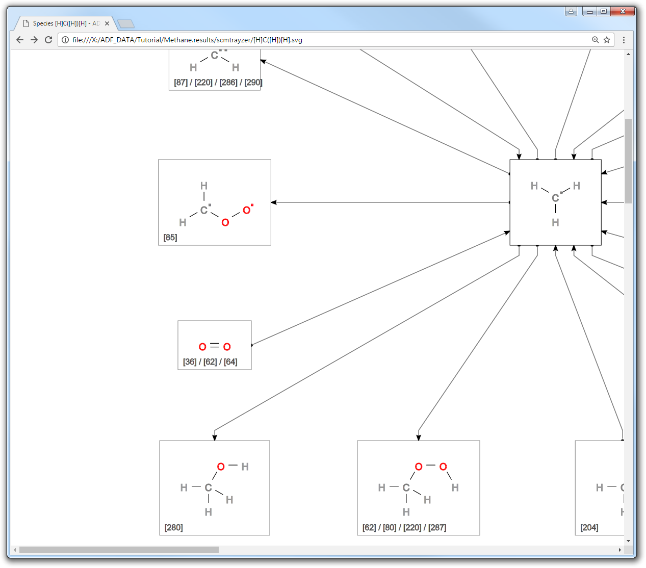Viewport: 646px width, 568px height.
Task: Click the vertical scrollbar thumb
Action: (628, 161)
